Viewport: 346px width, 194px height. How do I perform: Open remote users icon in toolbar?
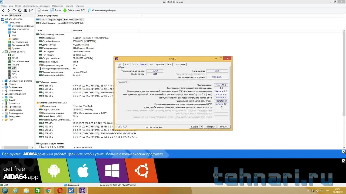point(25,11)
